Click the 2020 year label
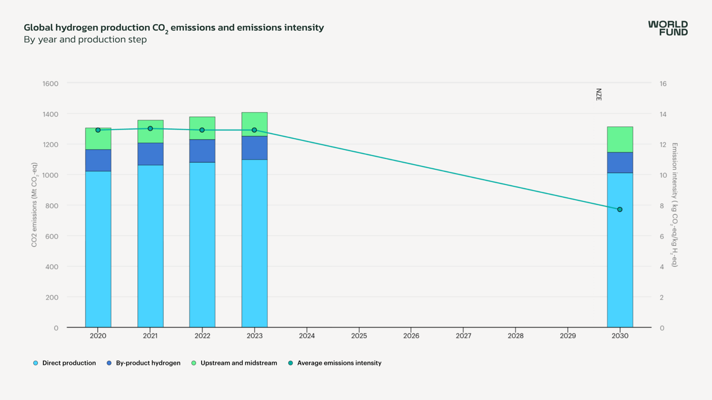The image size is (712, 400). pyautogui.click(x=98, y=335)
